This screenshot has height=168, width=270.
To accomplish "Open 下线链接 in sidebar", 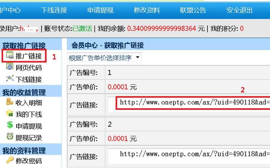I will (29, 80).
